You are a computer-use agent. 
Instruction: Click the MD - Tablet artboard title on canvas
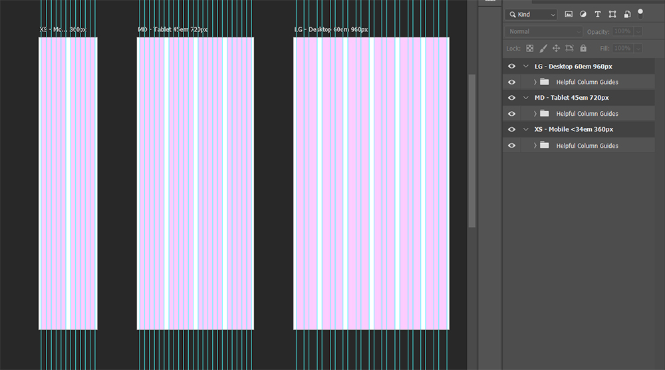pos(173,30)
